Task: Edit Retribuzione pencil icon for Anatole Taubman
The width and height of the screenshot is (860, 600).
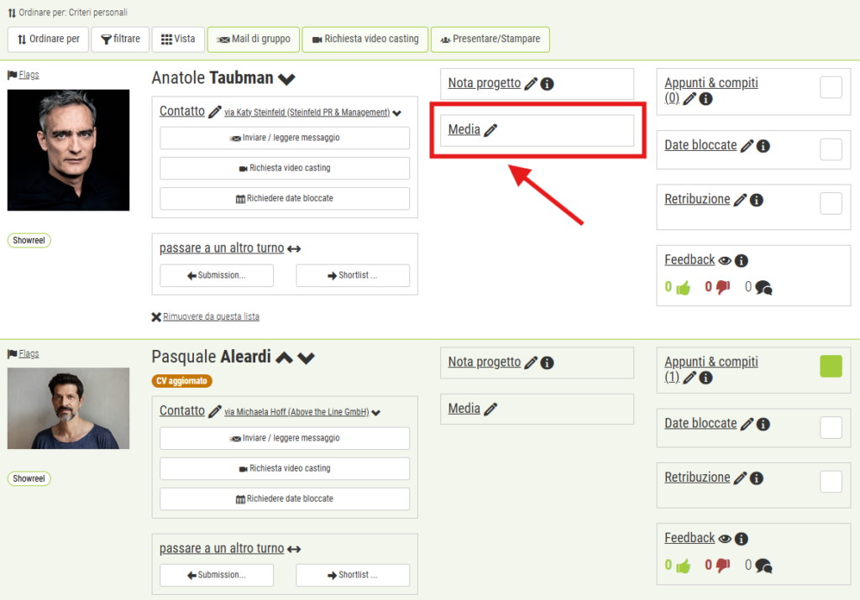Action: click(x=740, y=200)
